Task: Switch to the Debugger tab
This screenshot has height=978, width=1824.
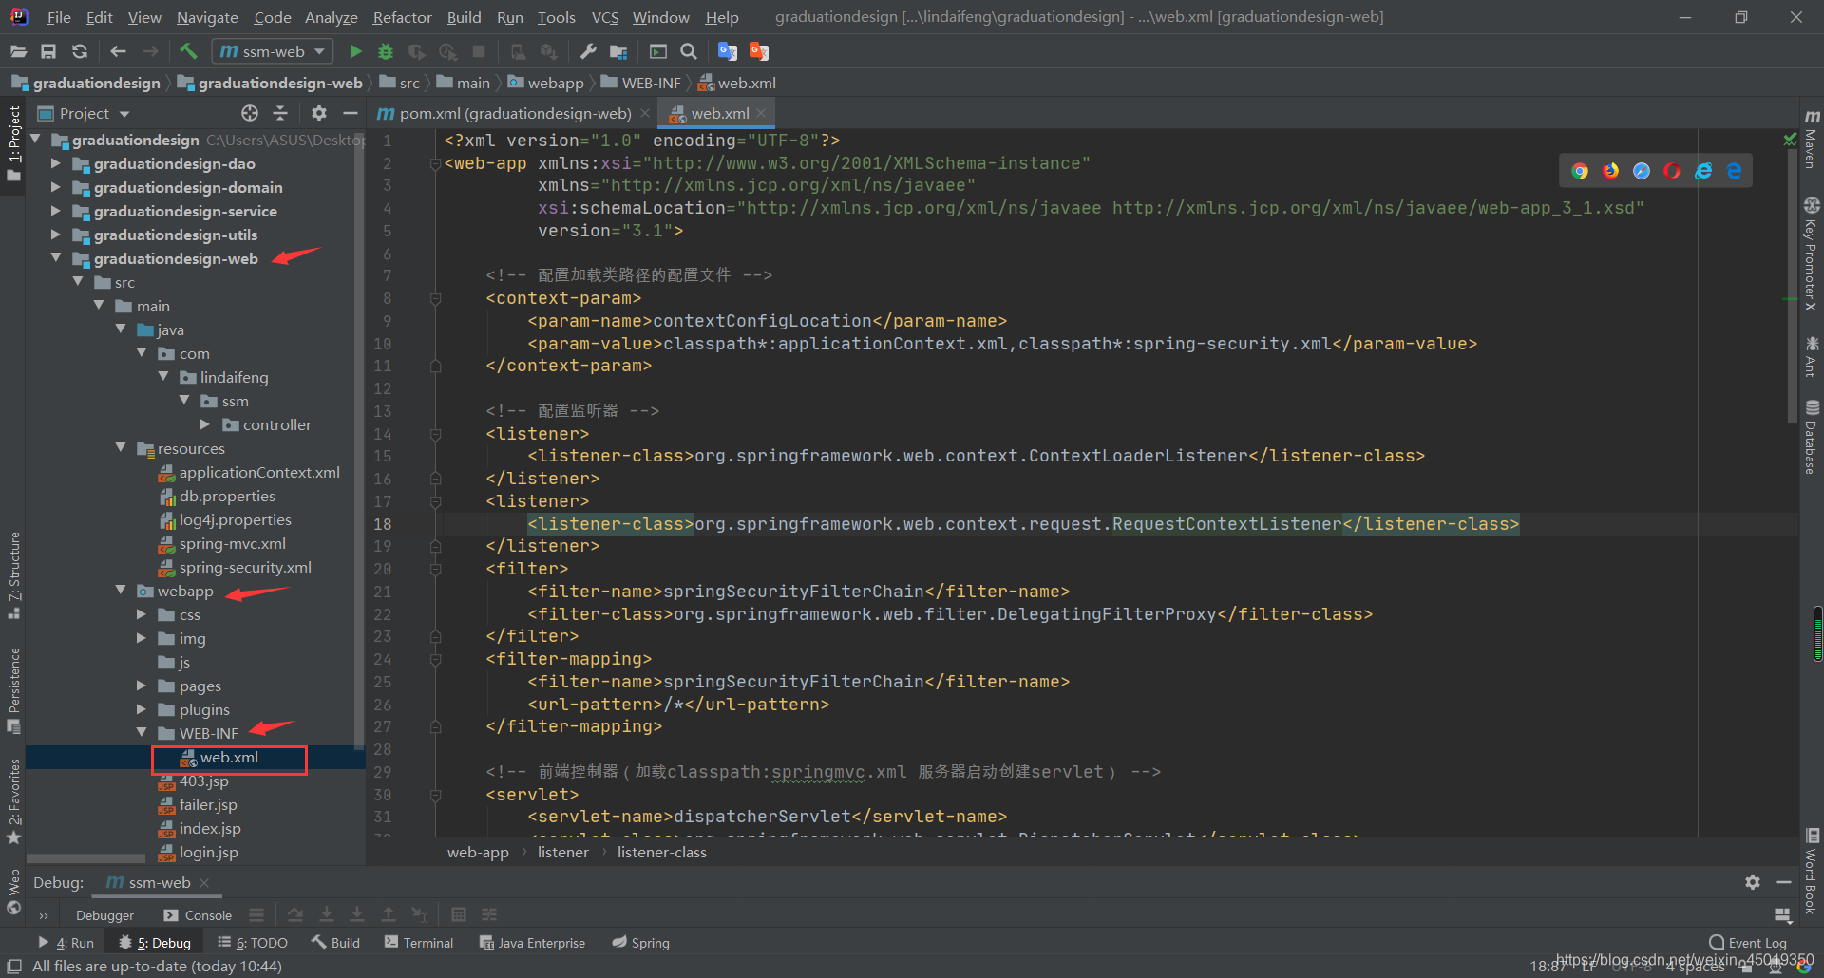Action: coord(104,915)
